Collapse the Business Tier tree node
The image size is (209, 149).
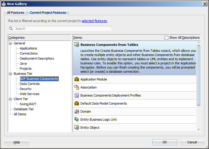[11, 74]
